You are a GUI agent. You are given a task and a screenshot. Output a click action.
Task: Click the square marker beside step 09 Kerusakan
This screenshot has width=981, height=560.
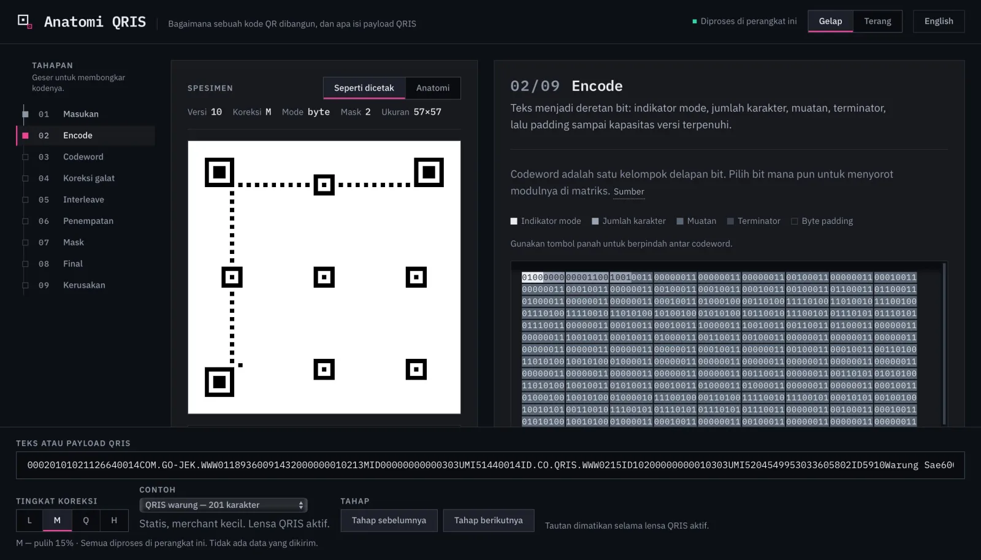[25, 285]
